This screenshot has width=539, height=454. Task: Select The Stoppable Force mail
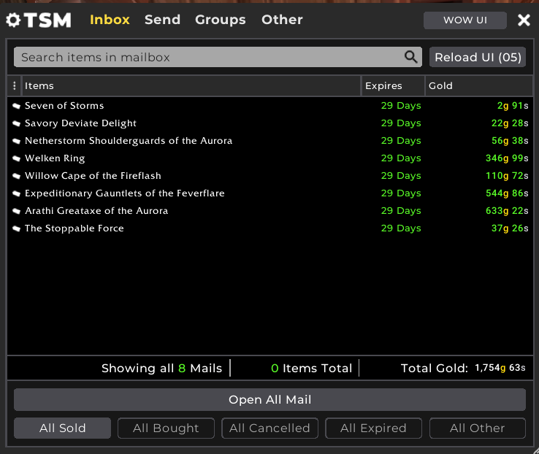point(269,228)
